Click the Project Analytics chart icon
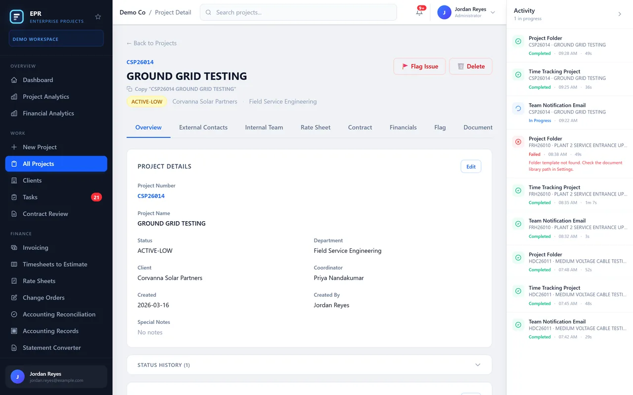This screenshot has height=395, width=633. 14,97
